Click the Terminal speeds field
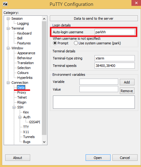 115,66
